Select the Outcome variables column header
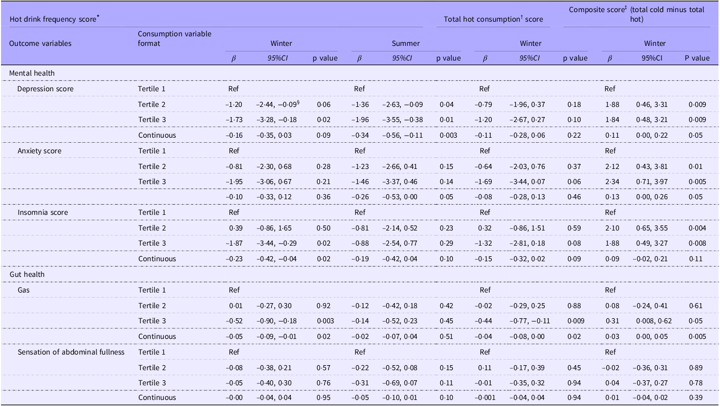Screen dimensions: 720x406 pyautogui.click(x=40, y=43)
